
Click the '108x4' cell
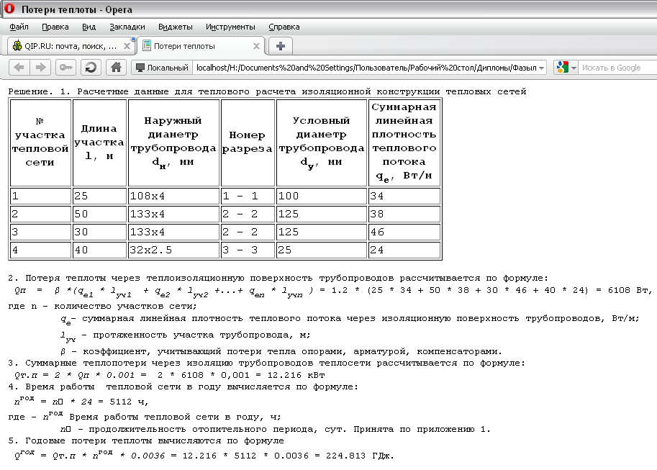[173, 196]
